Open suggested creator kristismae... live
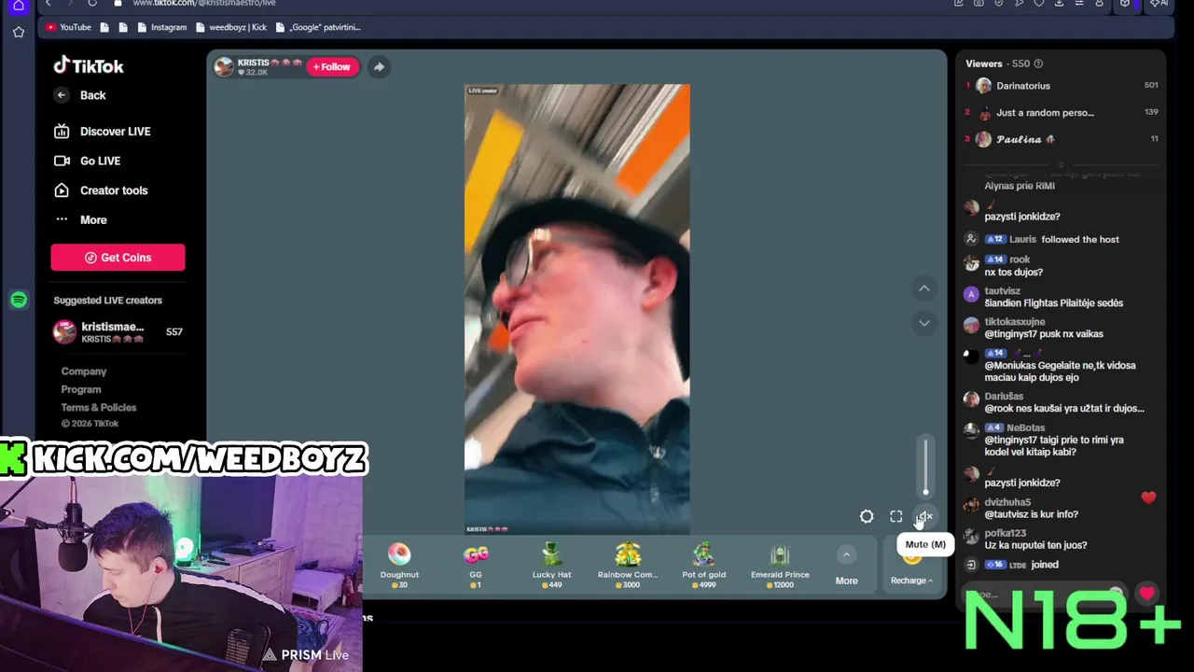This screenshot has width=1194, height=672. (x=118, y=332)
